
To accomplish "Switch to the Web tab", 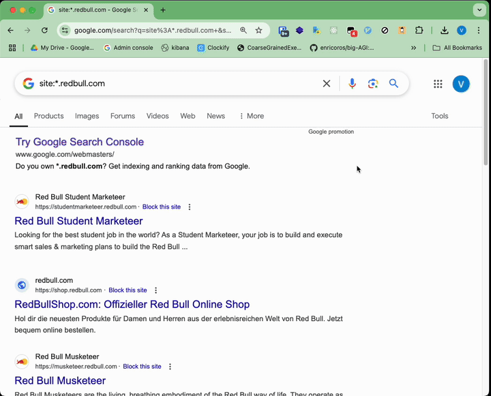I will pos(188,116).
